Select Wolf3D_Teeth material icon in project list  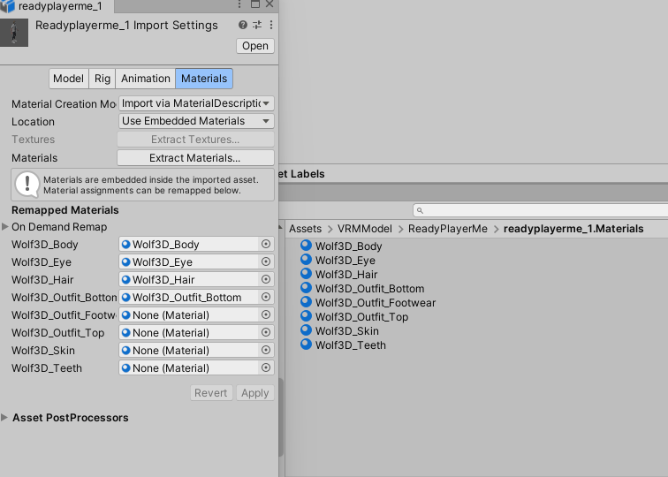306,344
